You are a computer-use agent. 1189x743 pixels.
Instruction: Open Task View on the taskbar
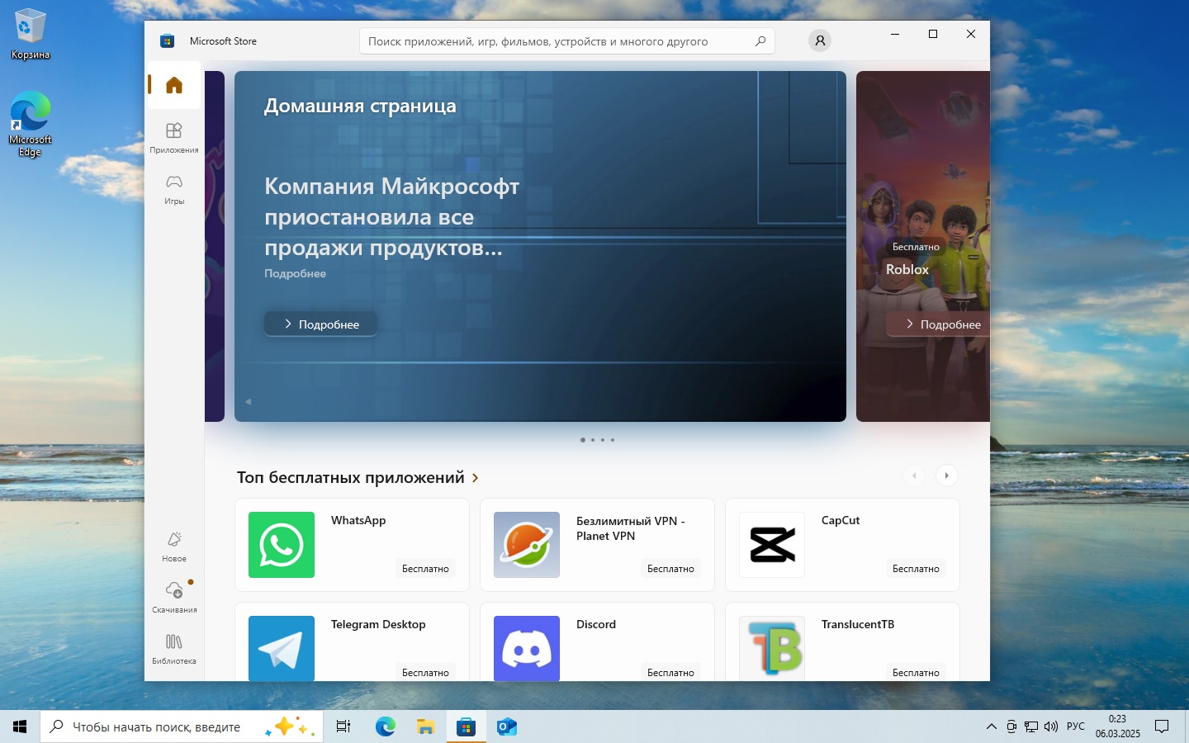(x=343, y=726)
